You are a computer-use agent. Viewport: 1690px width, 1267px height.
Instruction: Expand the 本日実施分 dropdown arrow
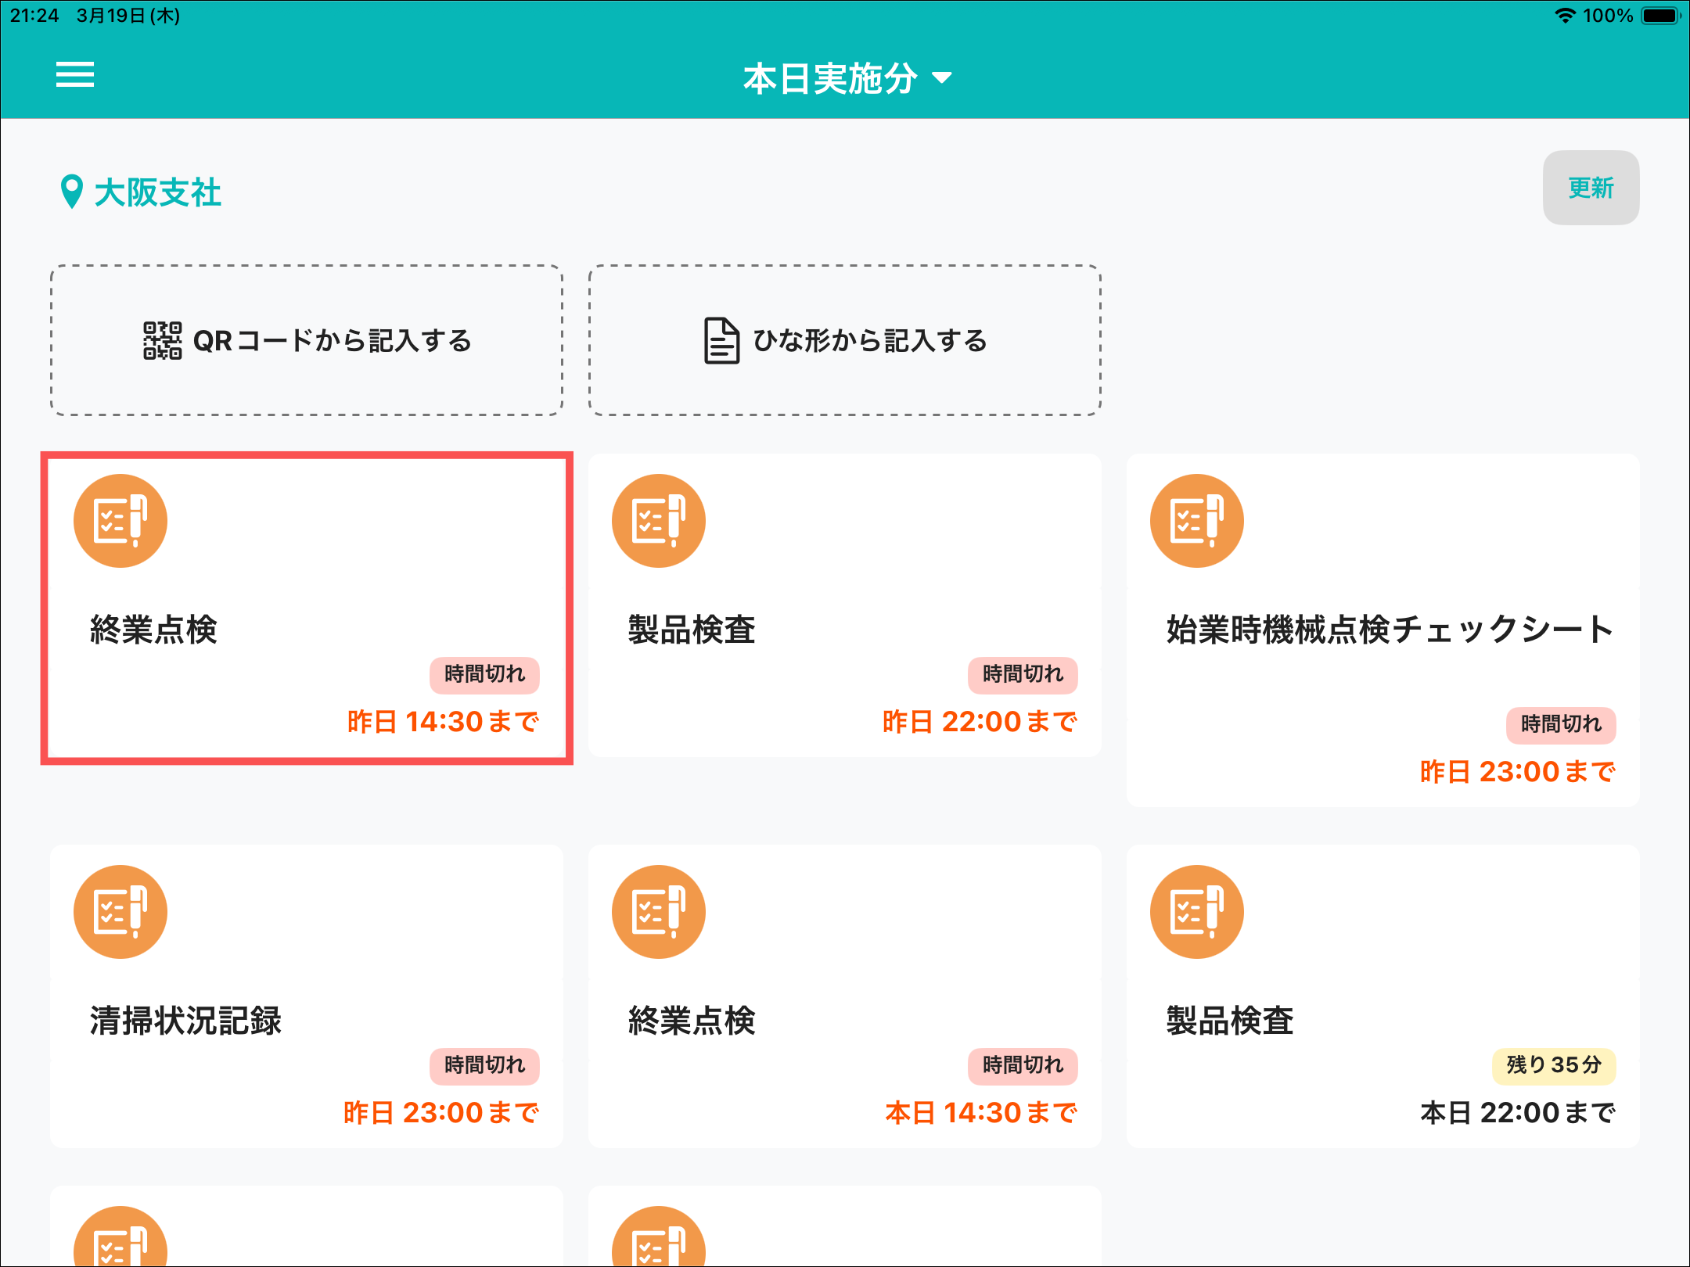point(942,77)
